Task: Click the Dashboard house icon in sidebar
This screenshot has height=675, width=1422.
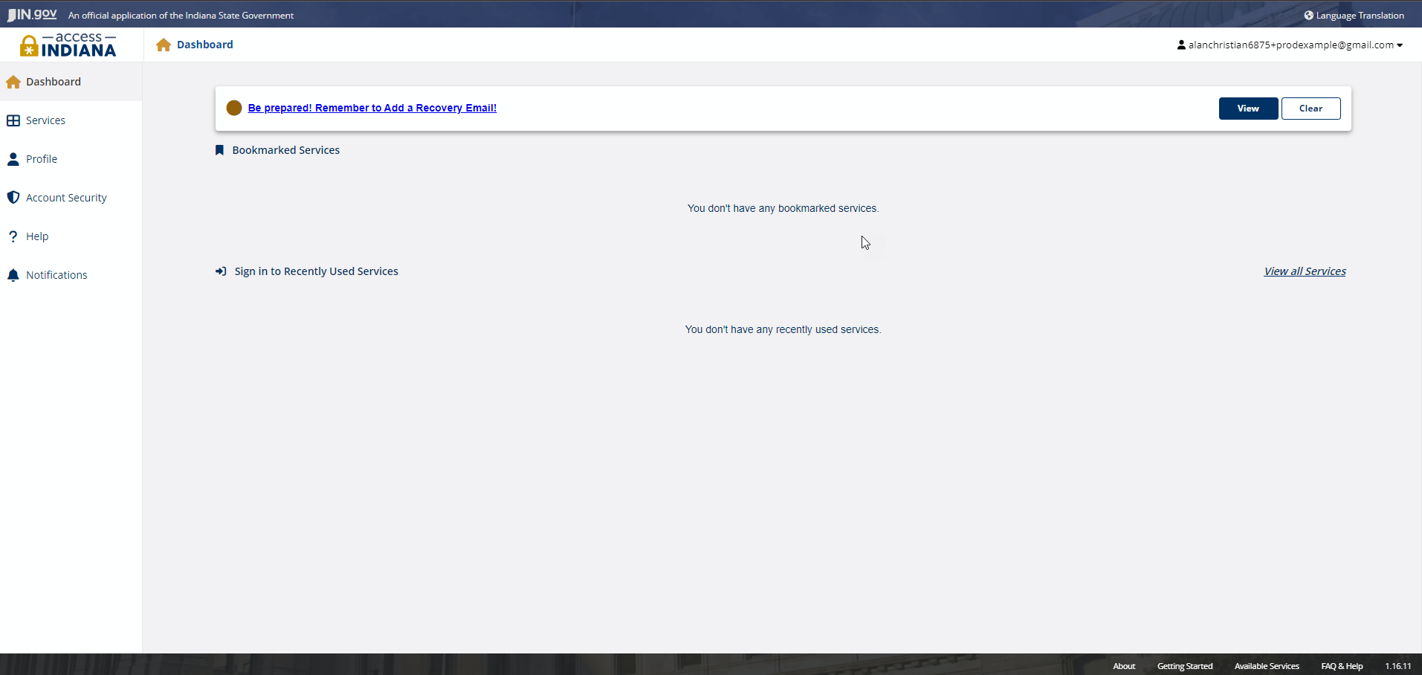Action: [13, 82]
